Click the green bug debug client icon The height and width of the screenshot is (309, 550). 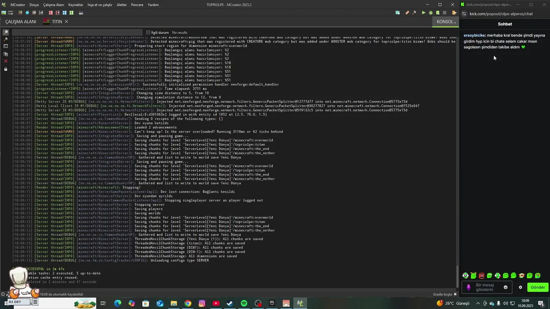[431, 13]
